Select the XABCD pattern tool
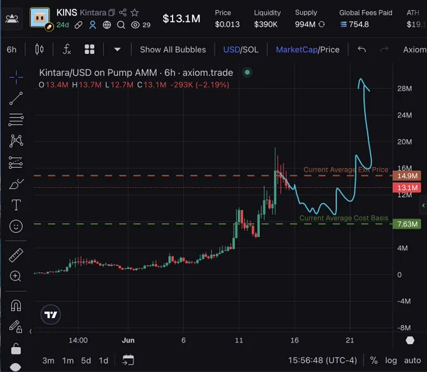 pyautogui.click(x=16, y=141)
